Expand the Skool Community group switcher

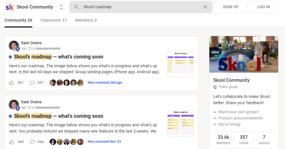(61, 7)
